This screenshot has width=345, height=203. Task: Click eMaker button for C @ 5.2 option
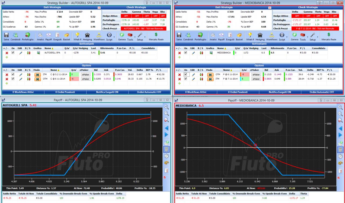click(x=86, y=75)
